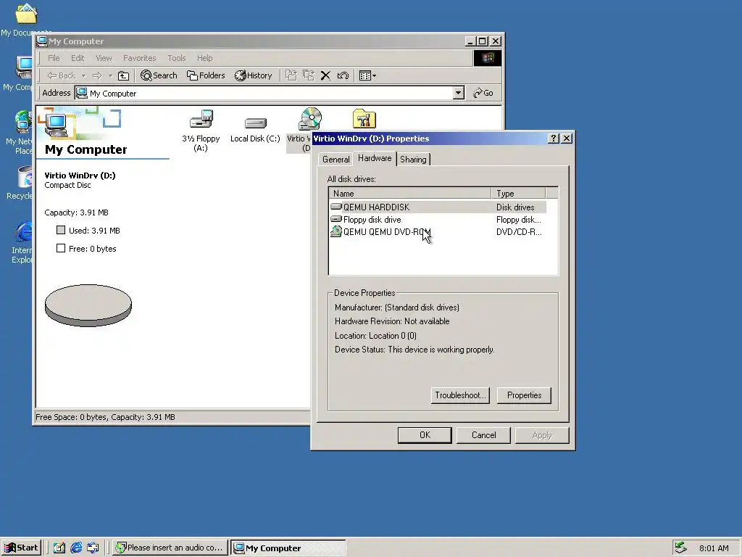This screenshot has width=742, height=557.
Task: Open the Help menu
Action: [205, 58]
